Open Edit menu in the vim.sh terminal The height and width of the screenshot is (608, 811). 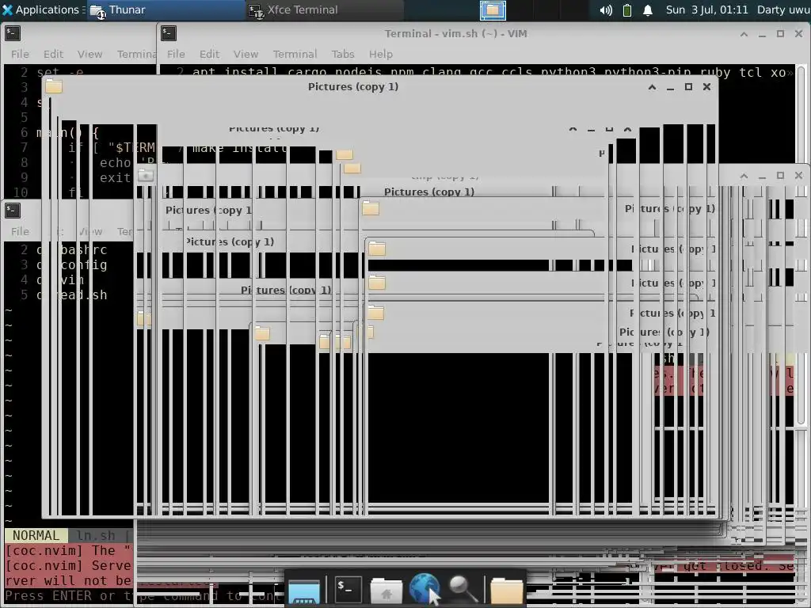pyautogui.click(x=209, y=54)
